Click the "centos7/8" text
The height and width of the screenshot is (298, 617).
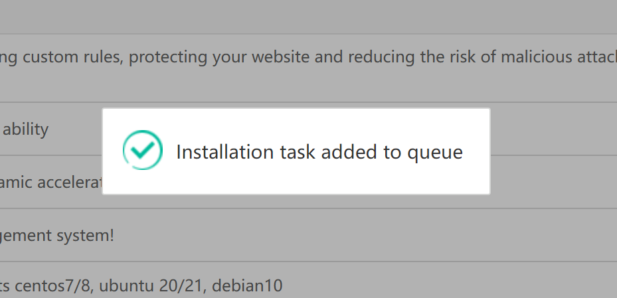pyautogui.click(x=56, y=286)
